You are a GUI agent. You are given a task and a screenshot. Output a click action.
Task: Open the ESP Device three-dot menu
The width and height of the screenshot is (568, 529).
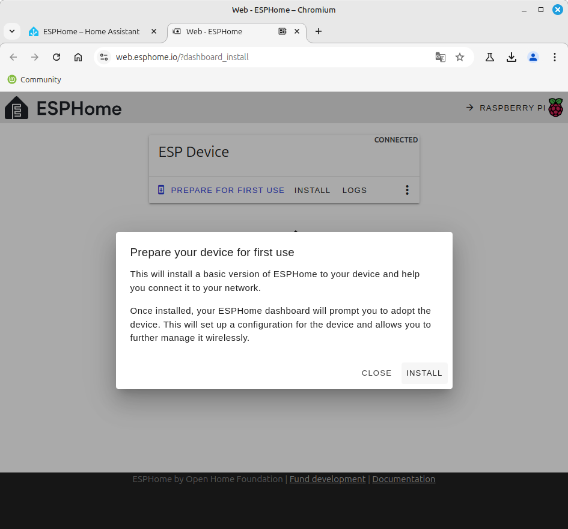(x=407, y=190)
